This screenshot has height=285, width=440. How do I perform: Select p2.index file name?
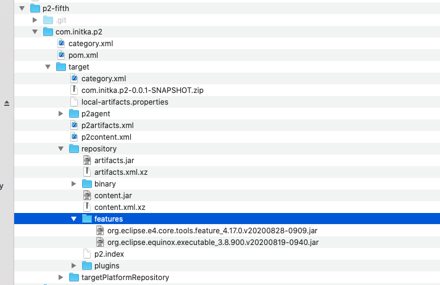[x=109, y=254]
